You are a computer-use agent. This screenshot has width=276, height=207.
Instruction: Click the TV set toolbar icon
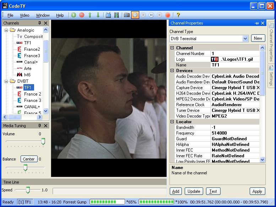click(x=108, y=15)
